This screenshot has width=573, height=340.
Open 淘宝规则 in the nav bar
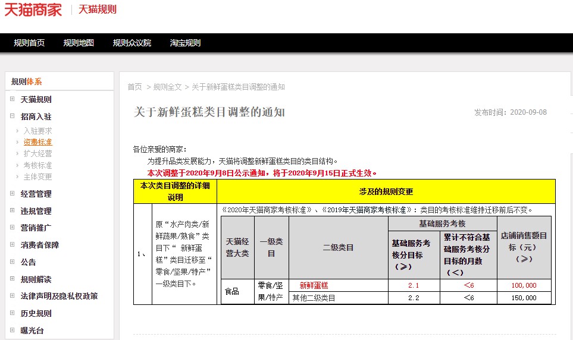click(185, 43)
